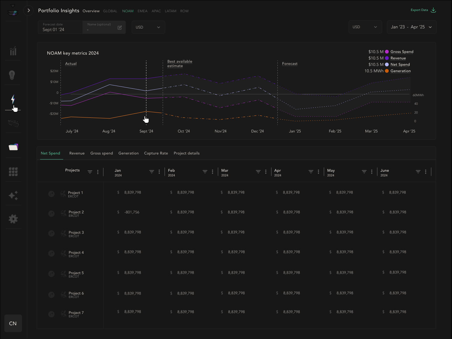
Task: Click the Export Data link
Action: pos(419,10)
